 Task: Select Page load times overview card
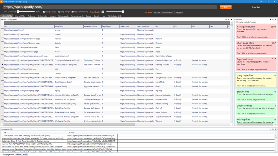coord(256,64)
